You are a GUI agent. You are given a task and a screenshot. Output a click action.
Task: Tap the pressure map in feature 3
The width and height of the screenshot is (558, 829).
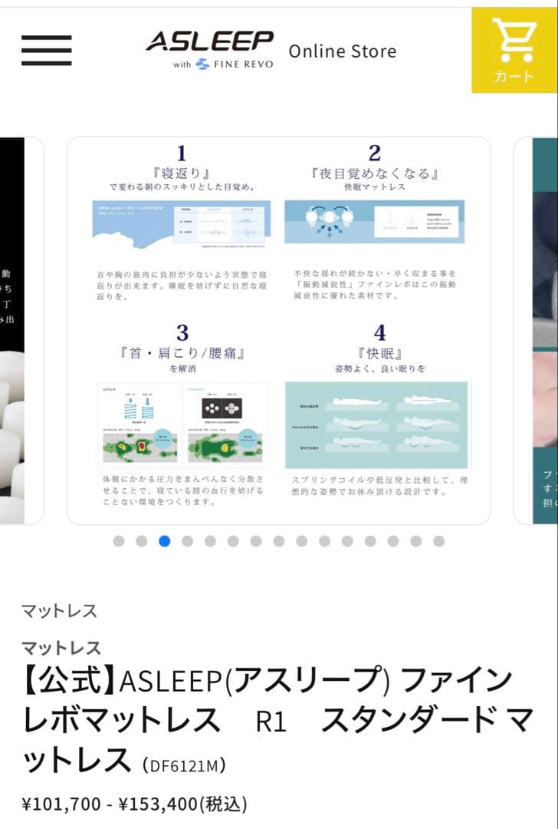pos(182,425)
